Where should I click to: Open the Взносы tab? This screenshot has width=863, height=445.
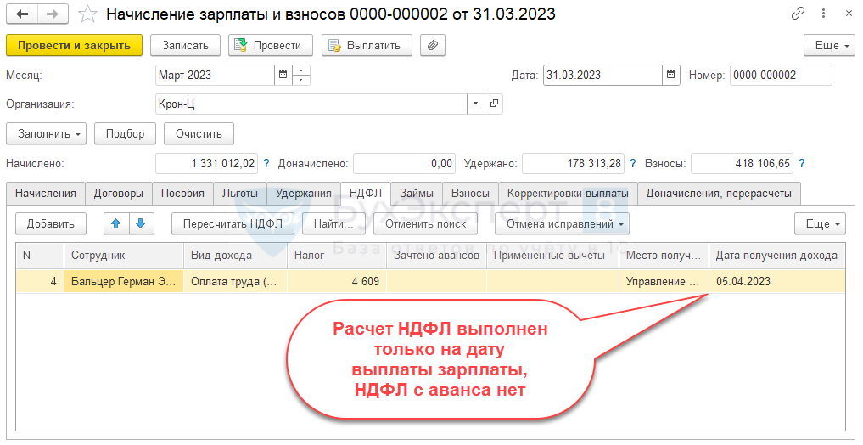click(x=470, y=193)
